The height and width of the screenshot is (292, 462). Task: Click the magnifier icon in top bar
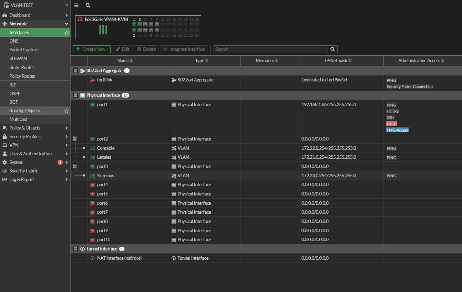click(x=88, y=5)
